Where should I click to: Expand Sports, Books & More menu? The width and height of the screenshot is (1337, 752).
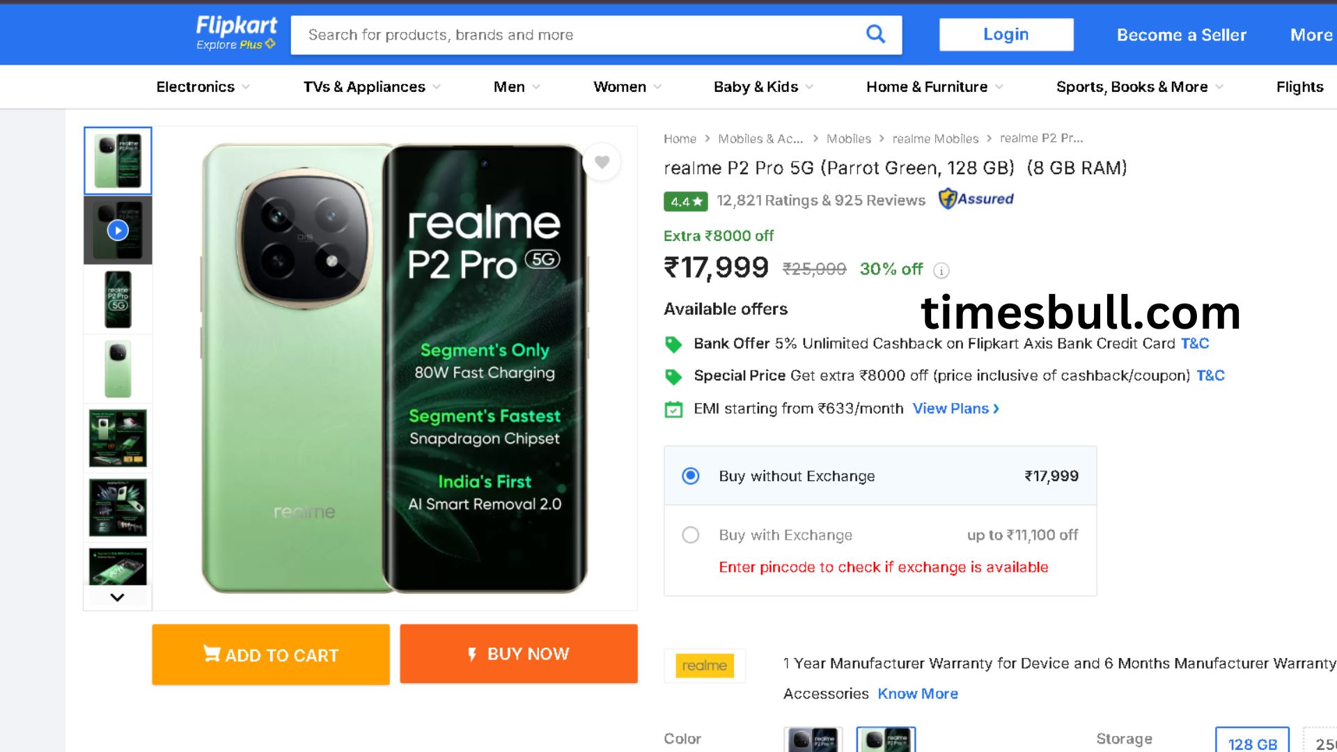click(1139, 87)
